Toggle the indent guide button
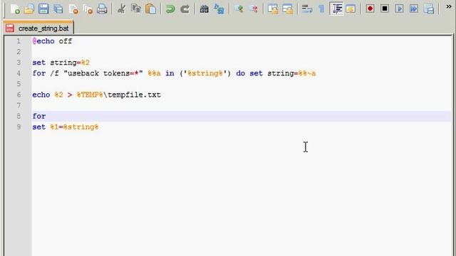456x256 pixels. tap(337, 9)
